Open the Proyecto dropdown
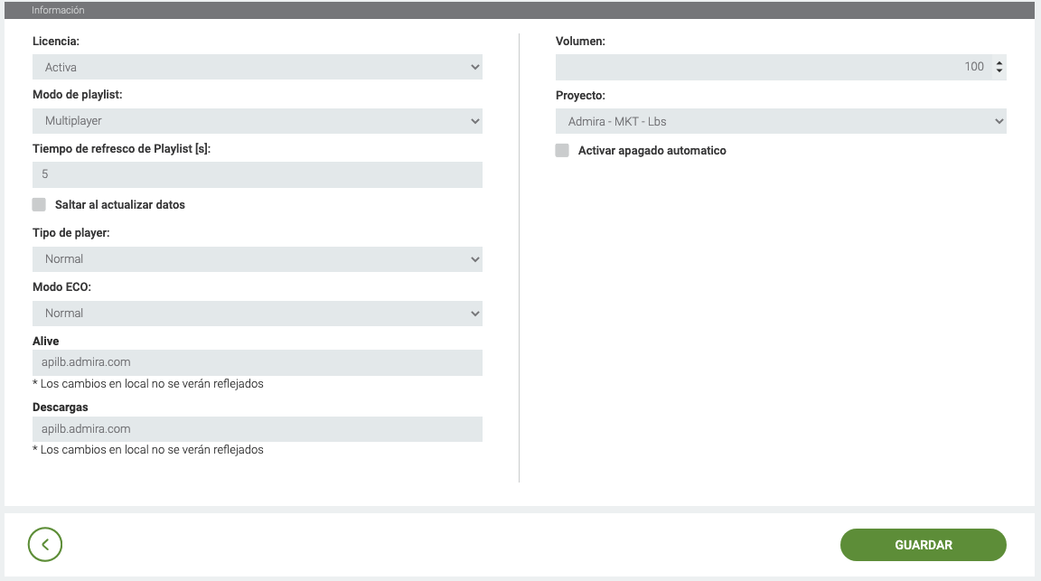This screenshot has height=581, width=1041. 780,121
